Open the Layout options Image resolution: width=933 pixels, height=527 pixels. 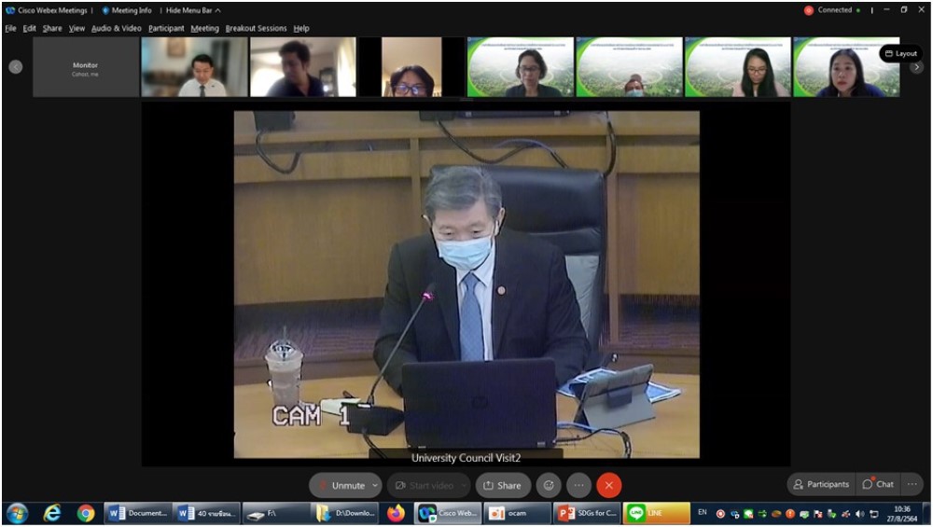click(900, 53)
